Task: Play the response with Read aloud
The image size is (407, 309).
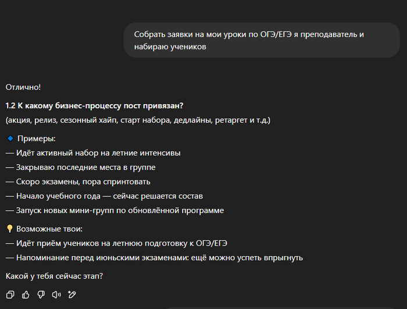Action: click(56, 294)
